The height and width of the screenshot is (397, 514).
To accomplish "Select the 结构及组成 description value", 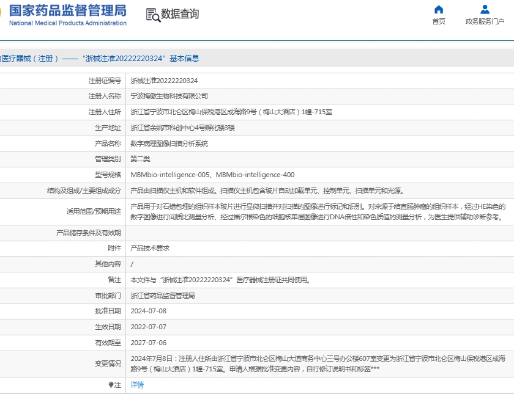I will tap(267, 191).
